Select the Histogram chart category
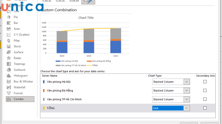Viewport: 222px width, 124px height. point(21,76)
